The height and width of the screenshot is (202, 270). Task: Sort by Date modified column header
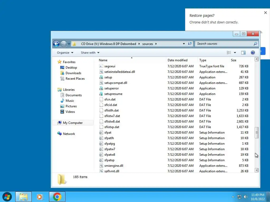(x=177, y=60)
